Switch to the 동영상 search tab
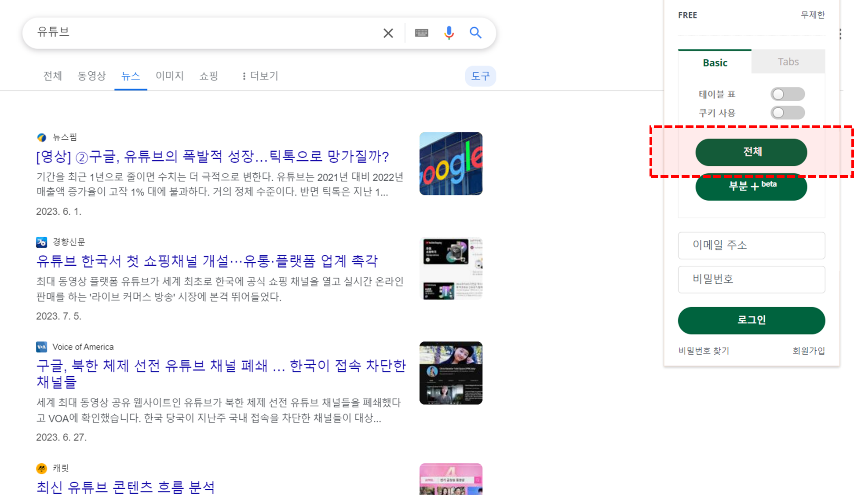The width and height of the screenshot is (854, 495). point(91,76)
